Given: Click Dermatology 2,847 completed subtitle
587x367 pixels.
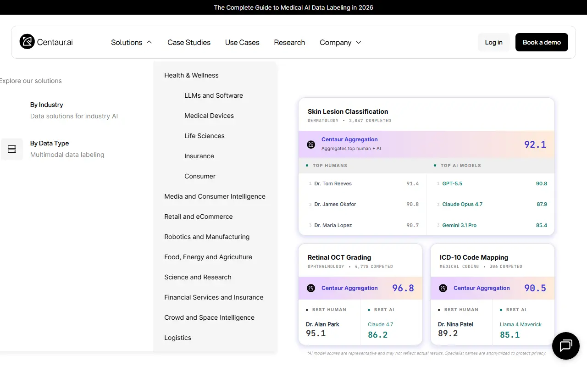Looking at the screenshot, I should click(x=349, y=121).
